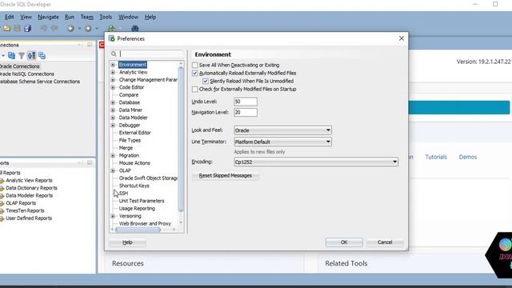Expand the Versioning tree node

coord(113,216)
